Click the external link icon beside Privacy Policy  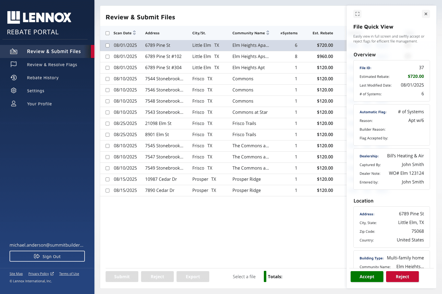[x=52, y=274]
